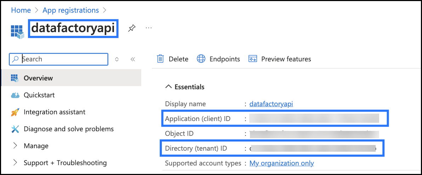Click the expand/collapse all menu arrows
Screen dimensions: 422x175
coord(117,59)
